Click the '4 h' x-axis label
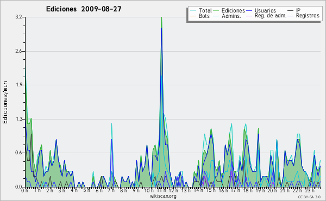 point(74,190)
